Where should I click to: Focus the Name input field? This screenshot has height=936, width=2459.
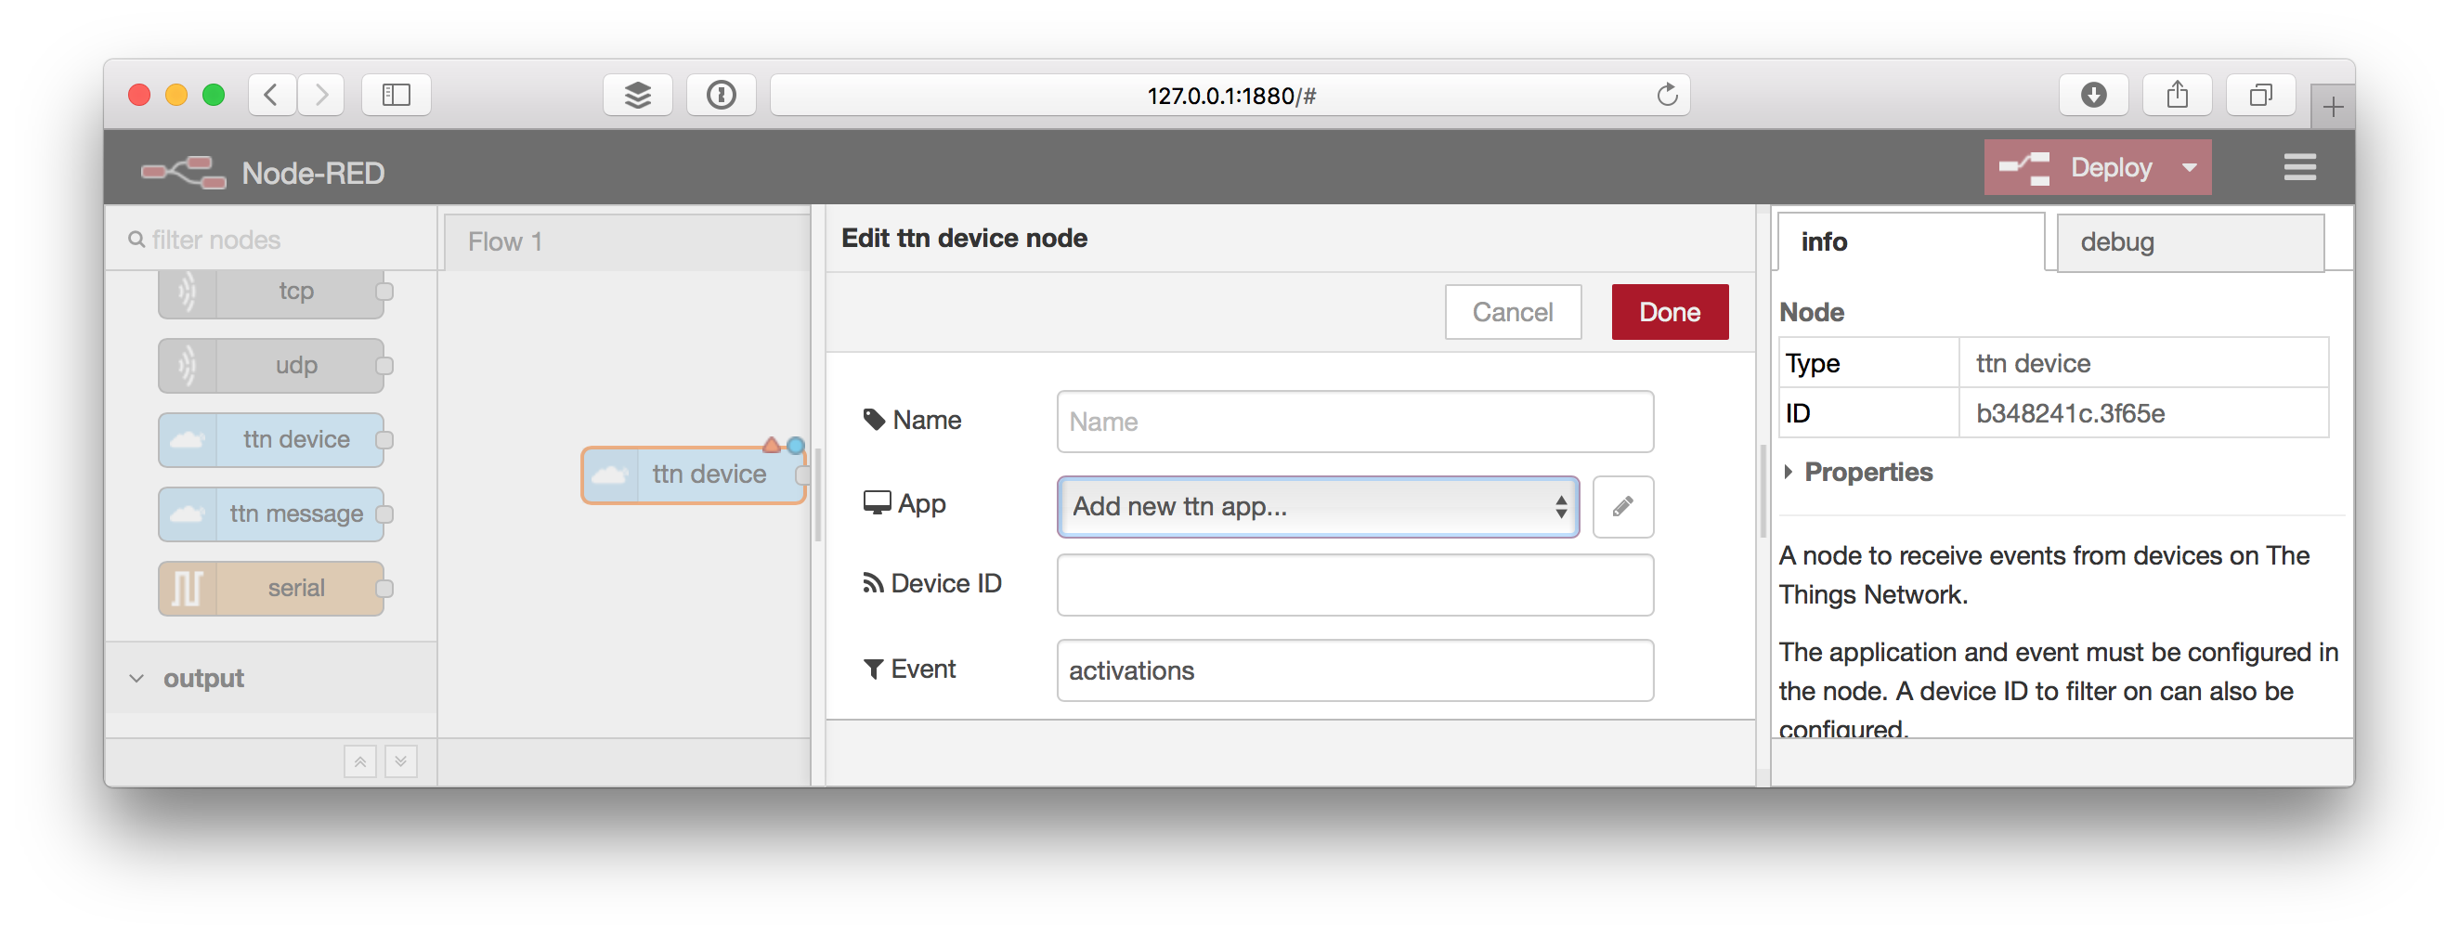coord(1355,422)
